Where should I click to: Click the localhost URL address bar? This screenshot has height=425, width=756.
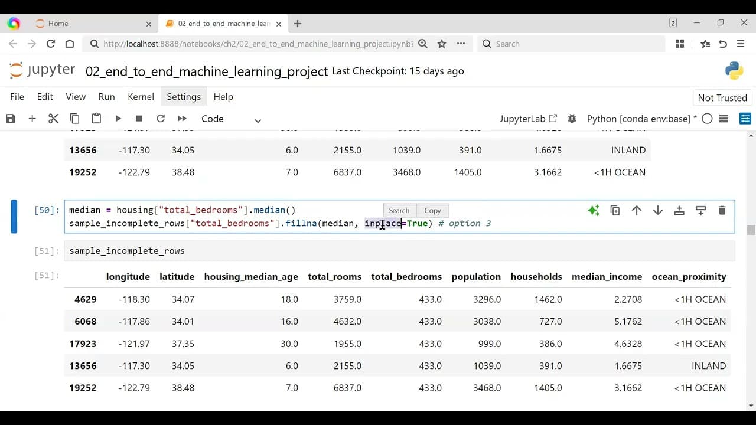tap(258, 44)
